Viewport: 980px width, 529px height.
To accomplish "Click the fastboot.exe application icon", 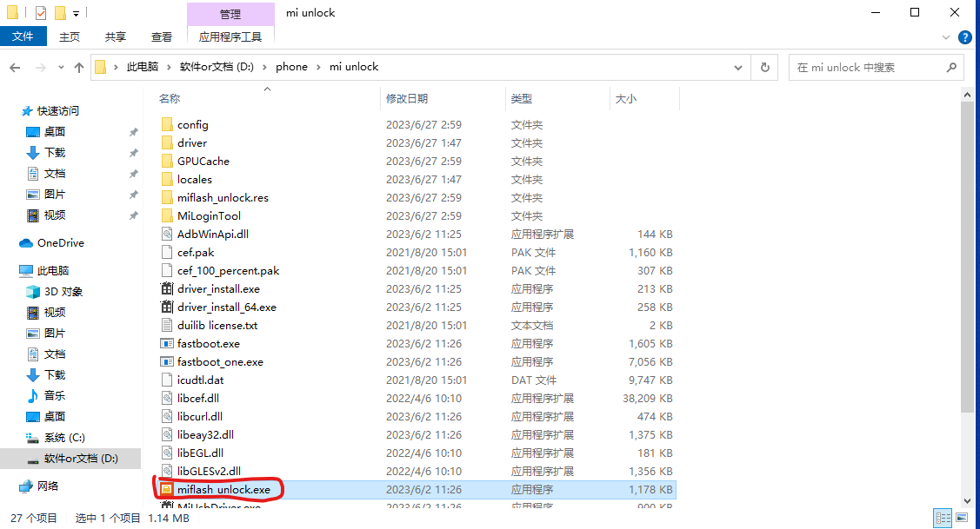I will tap(167, 343).
